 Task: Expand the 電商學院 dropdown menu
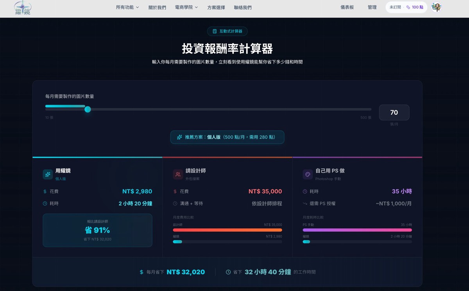pyautogui.click(x=186, y=7)
